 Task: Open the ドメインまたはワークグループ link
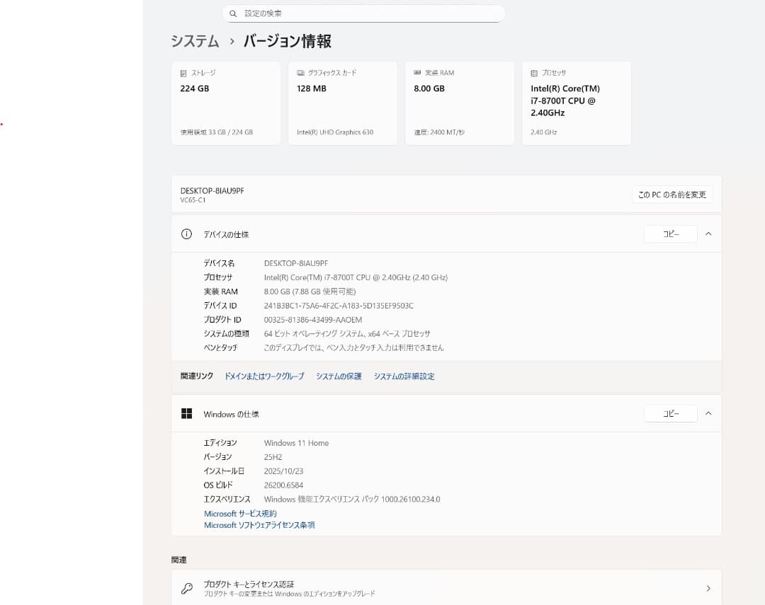(263, 376)
